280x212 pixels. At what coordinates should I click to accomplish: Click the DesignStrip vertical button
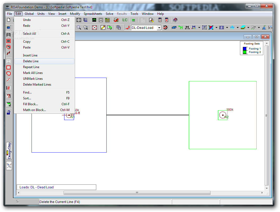point(9,151)
